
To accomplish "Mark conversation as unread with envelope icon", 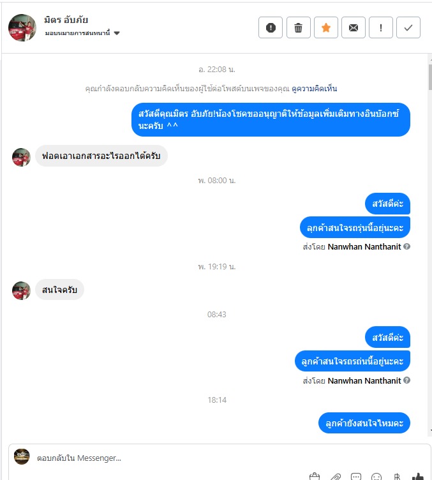I will point(354,27).
